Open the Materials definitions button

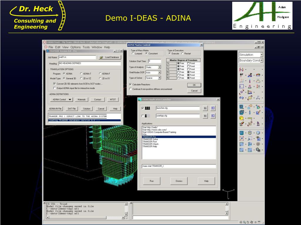[82, 100]
